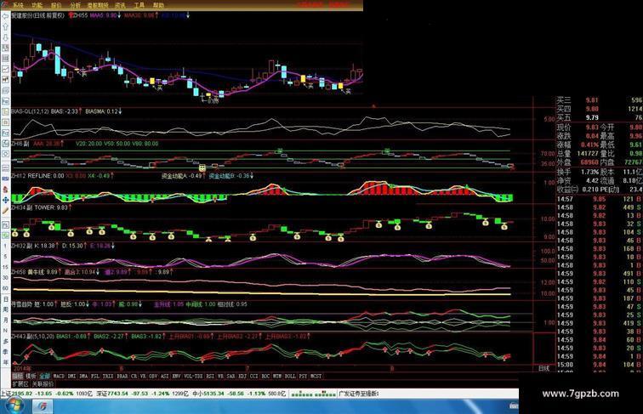This screenshot has height=414, width=643.
Task: Click the green icon below FS in the sidebar
Action: coord(5,235)
